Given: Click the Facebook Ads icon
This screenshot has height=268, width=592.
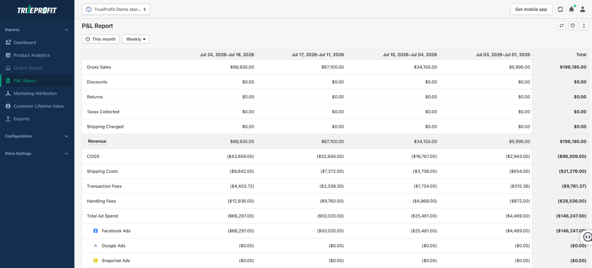Looking at the screenshot, I should pos(96,231).
